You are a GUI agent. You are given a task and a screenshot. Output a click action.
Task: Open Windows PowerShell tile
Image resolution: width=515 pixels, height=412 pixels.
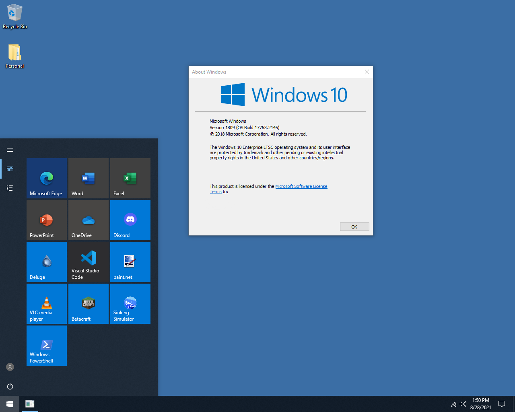47,345
